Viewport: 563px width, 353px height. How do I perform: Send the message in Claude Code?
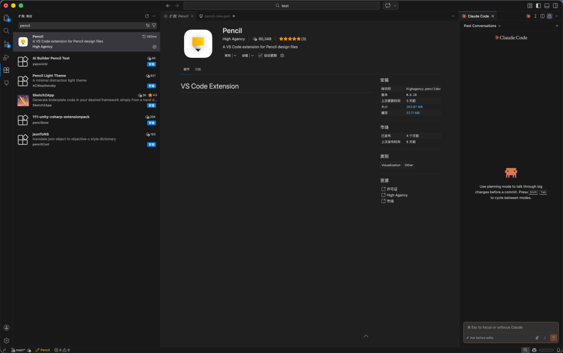[x=553, y=338]
